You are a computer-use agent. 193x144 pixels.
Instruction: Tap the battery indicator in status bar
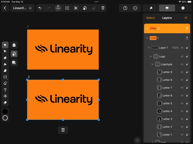[189, 2]
